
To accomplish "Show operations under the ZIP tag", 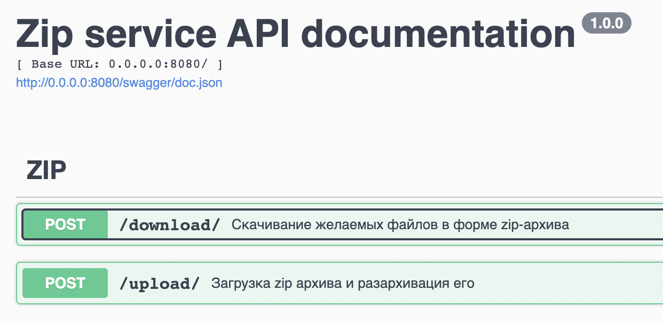I will click(x=46, y=169).
